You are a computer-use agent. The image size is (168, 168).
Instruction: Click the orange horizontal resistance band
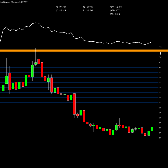tap(84, 51)
